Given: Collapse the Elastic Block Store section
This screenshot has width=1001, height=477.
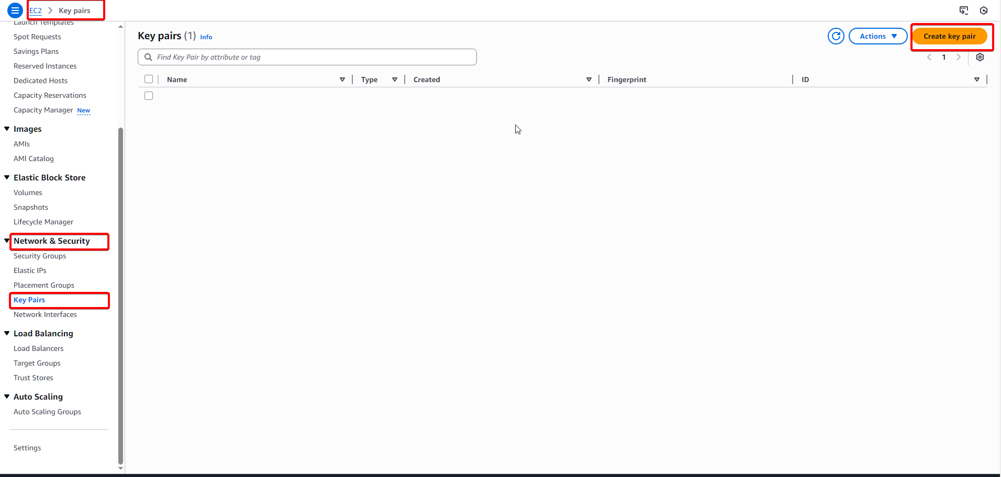Looking at the screenshot, I should tap(7, 177).
